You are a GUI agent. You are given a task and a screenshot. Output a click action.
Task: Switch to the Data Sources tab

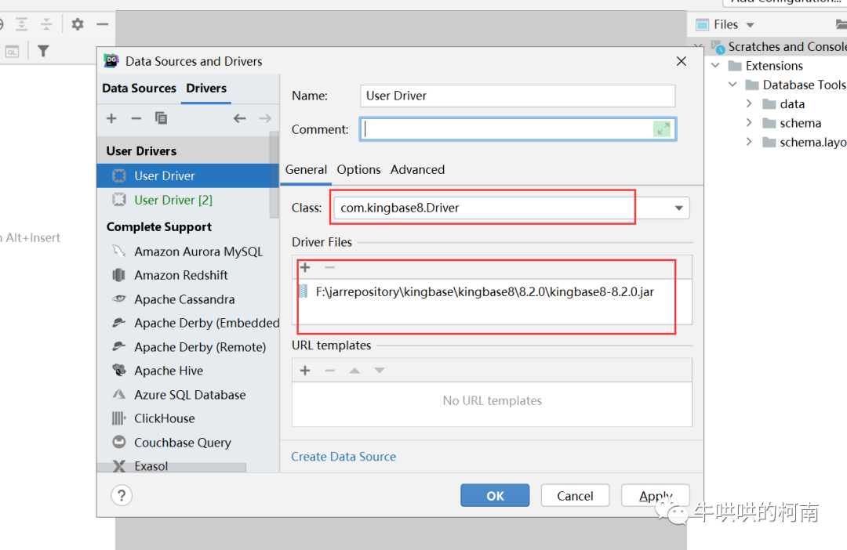click(x=139, y=88)
